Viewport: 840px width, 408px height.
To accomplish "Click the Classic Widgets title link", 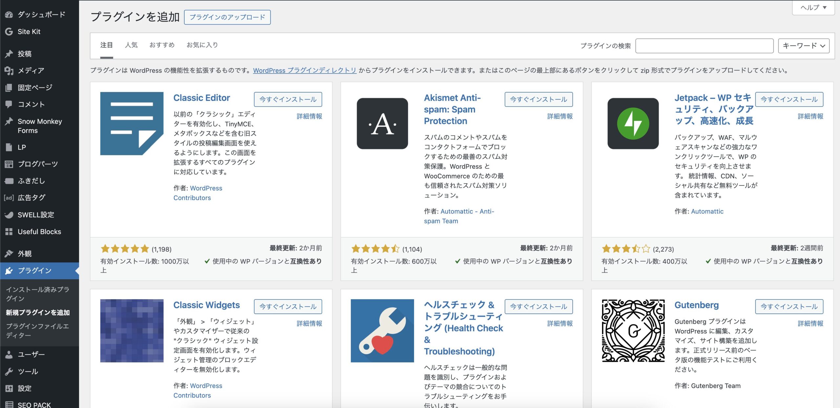I will [206, 305].
